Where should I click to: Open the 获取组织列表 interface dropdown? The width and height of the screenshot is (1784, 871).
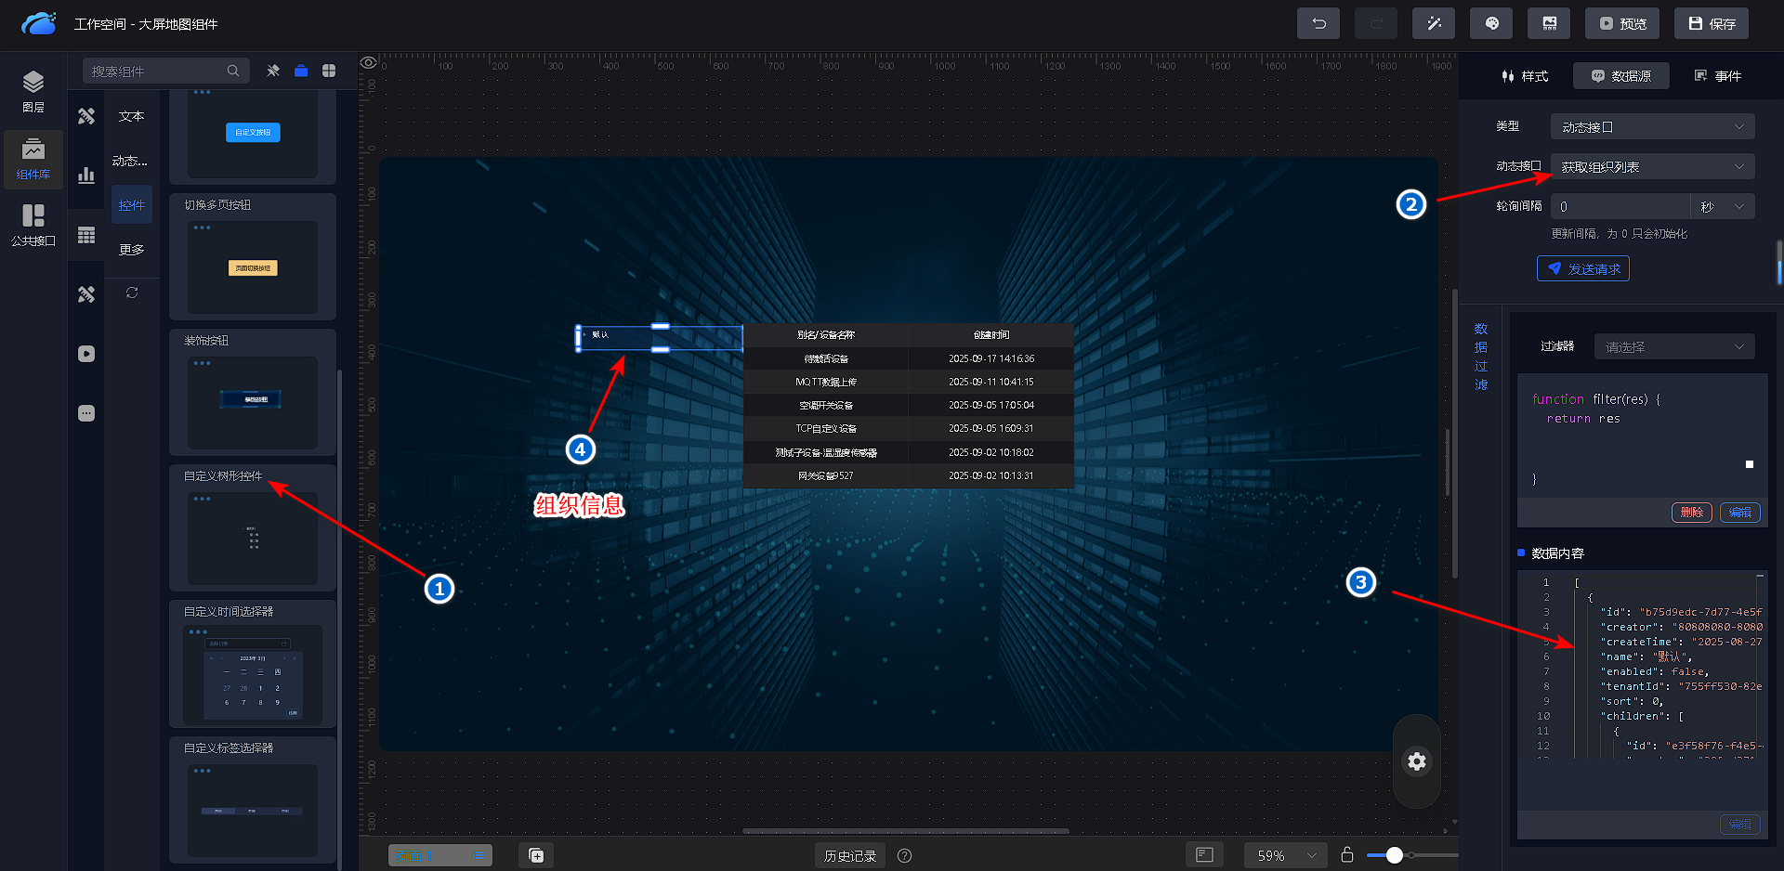[1652, 167]
